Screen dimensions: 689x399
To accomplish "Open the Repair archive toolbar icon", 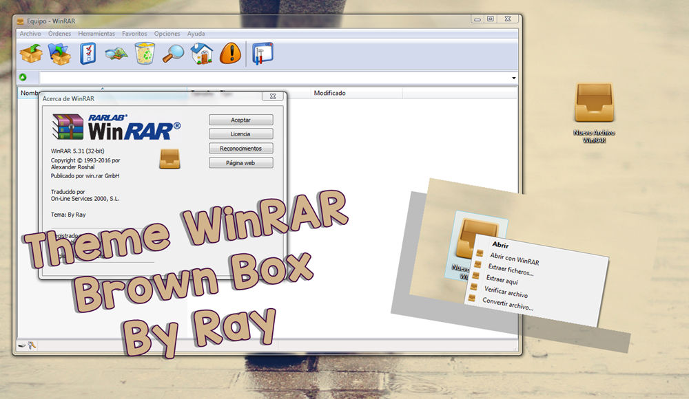I will (x=263, y=54).
